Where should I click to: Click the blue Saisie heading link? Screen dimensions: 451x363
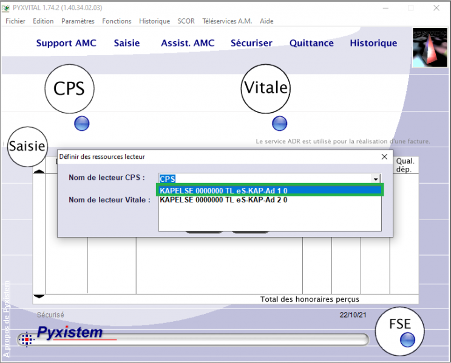pos(126,43)
